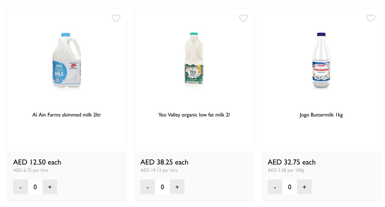
Task: Increase Al Ain Farms milk quantity
Action: [50, 187]
